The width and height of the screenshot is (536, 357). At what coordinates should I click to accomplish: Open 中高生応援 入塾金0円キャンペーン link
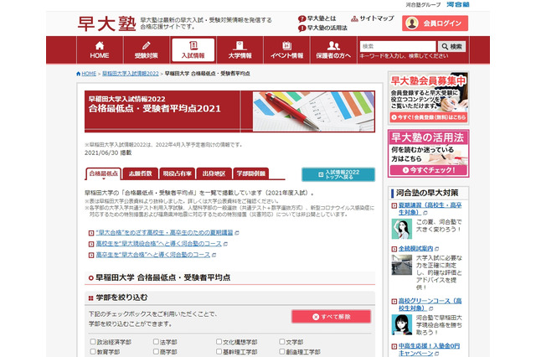pyautogui.click(x=429, y=349)
